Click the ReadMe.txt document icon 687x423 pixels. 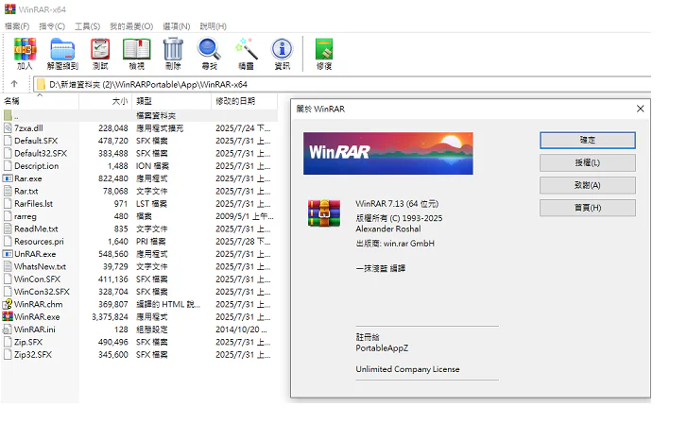tap(8, 228)
